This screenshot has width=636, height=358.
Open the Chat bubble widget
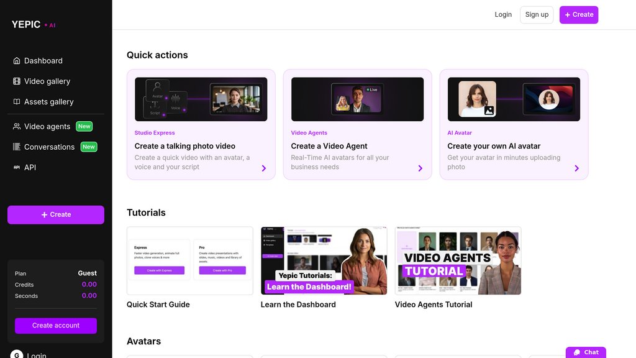point(586,352)
